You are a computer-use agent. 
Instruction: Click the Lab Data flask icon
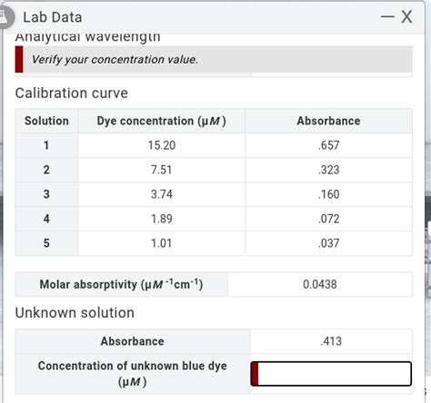(x=5, y=17)
